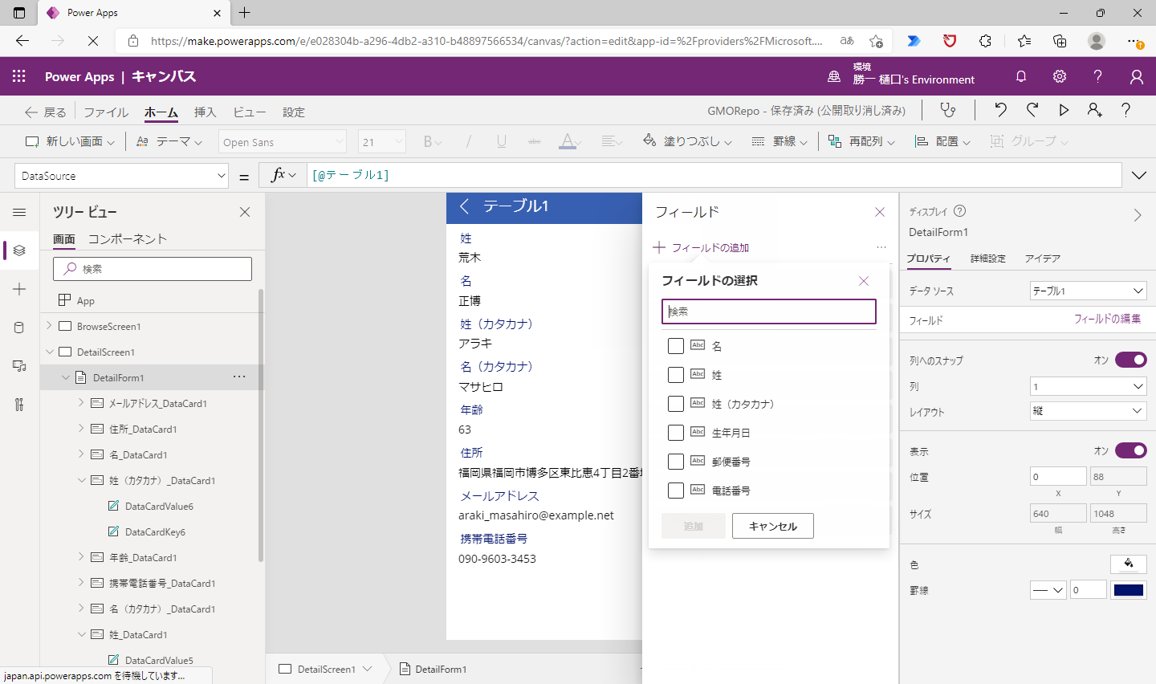Viewport: 1156px width, 684px height.
Task: Open the Data cylinder icon
Action: tap(19, 328)
